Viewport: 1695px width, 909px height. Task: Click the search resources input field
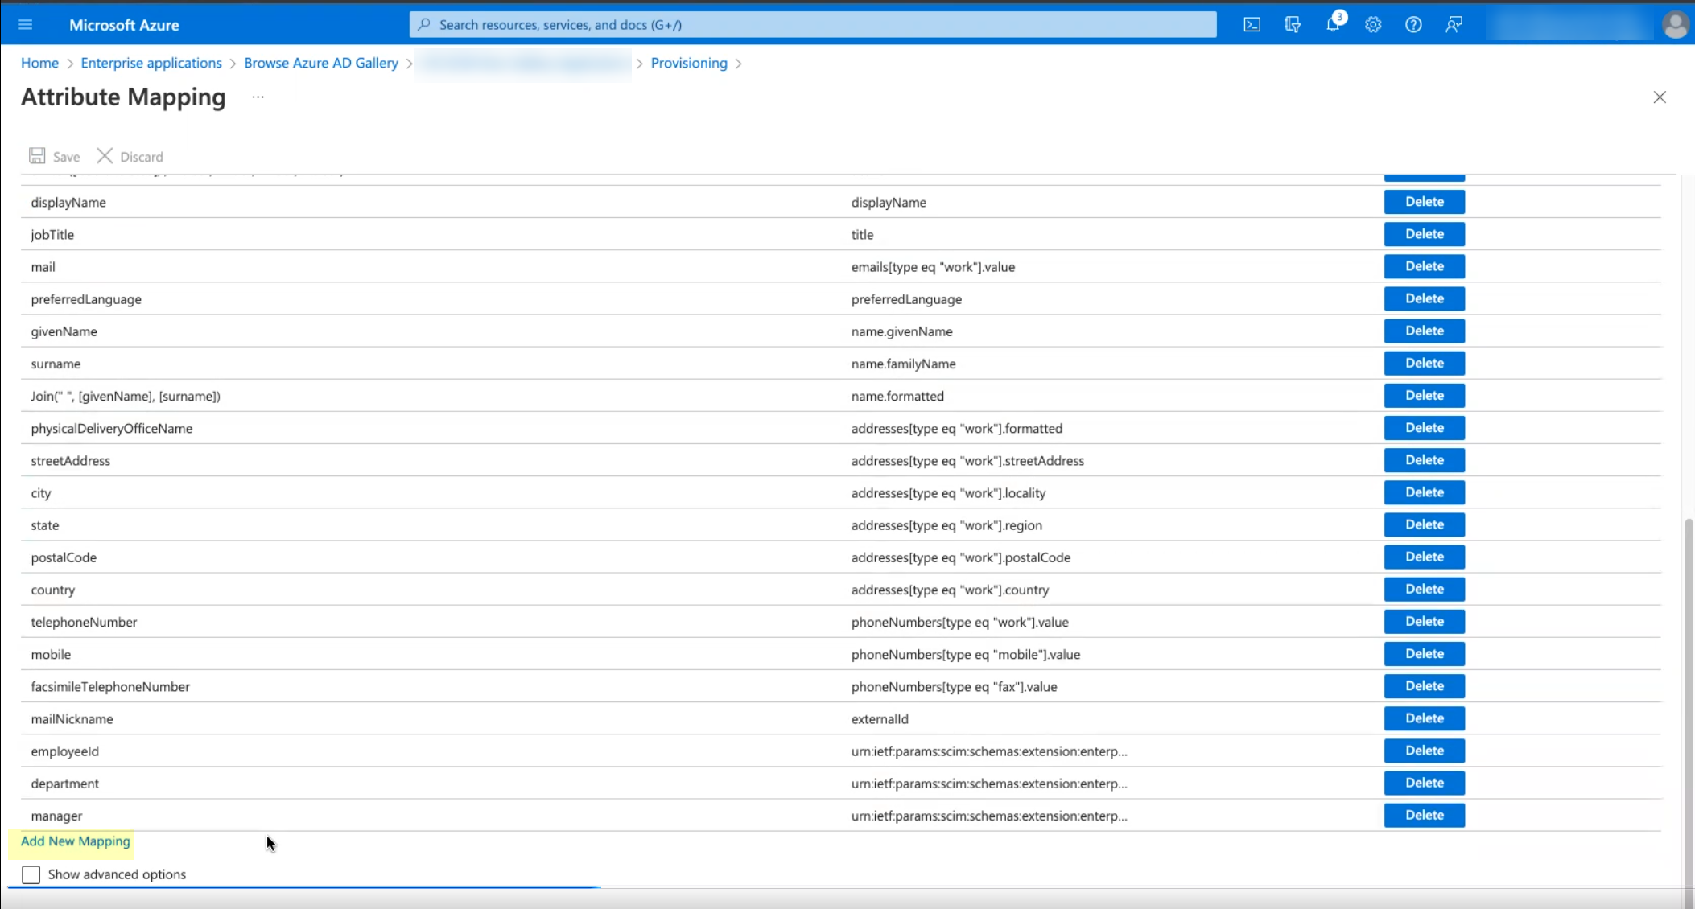pos(813,25)
